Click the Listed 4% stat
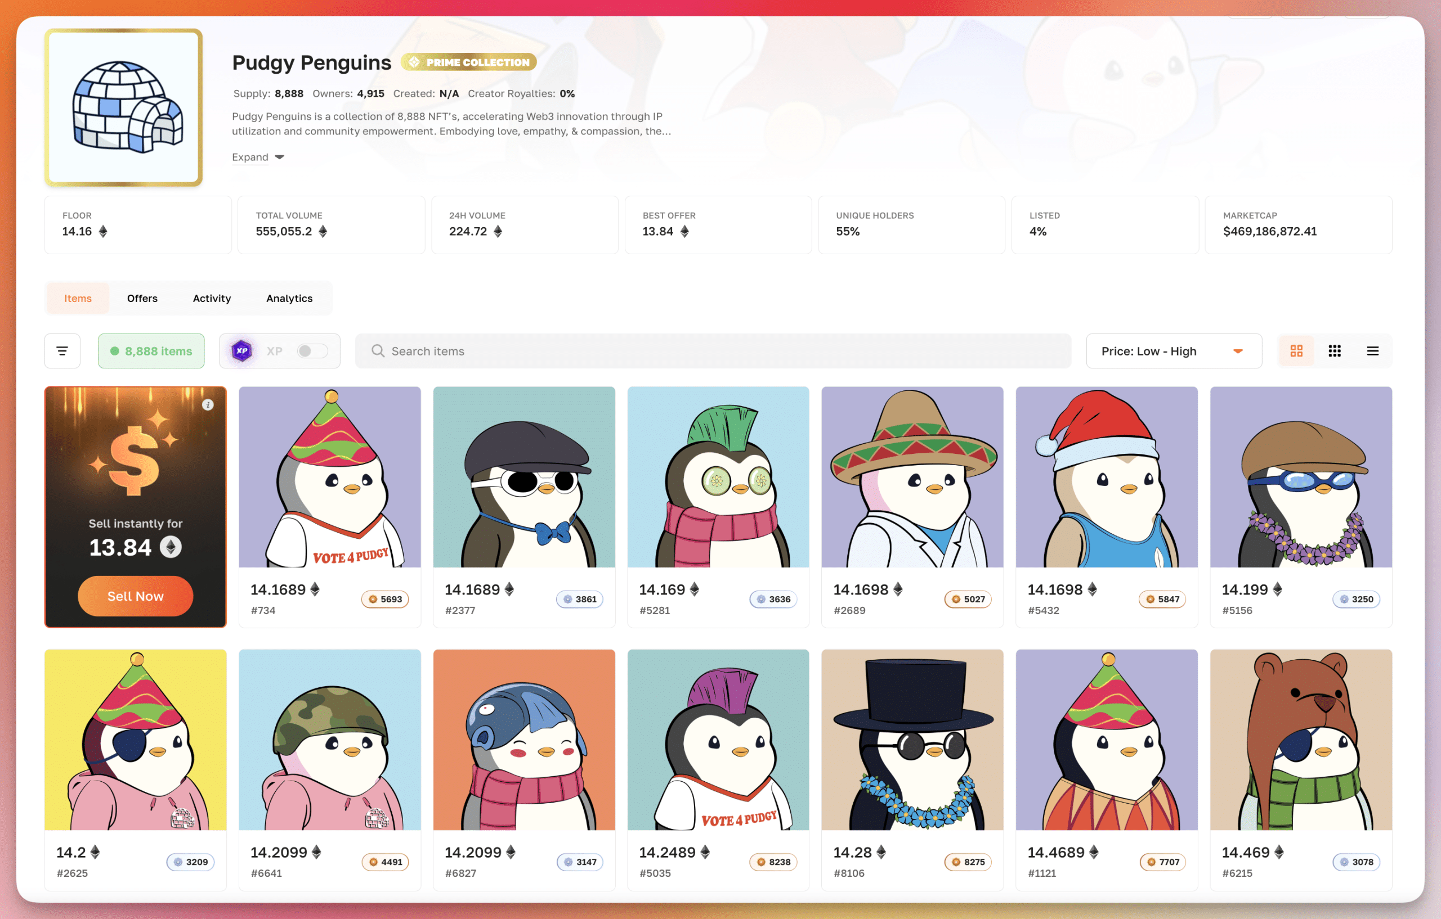This screenshot has width=1441, height=919. pyautogui.click(x=1105, y=225)
